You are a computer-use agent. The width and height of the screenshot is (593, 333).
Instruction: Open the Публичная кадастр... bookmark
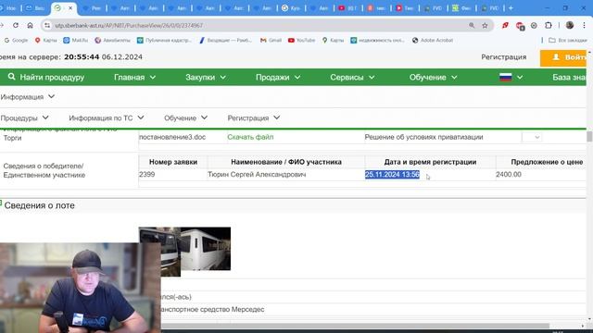[x=165, y=40]
